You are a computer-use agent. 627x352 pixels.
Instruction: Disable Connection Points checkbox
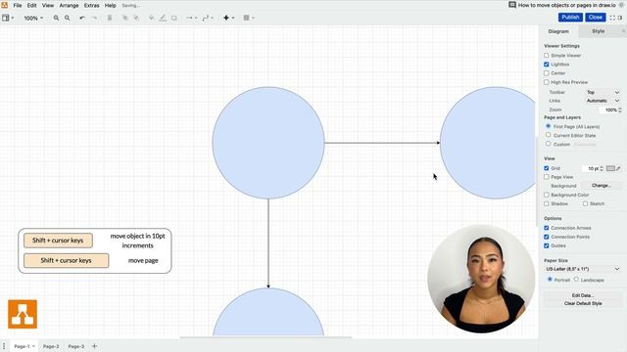pos(547,237)
